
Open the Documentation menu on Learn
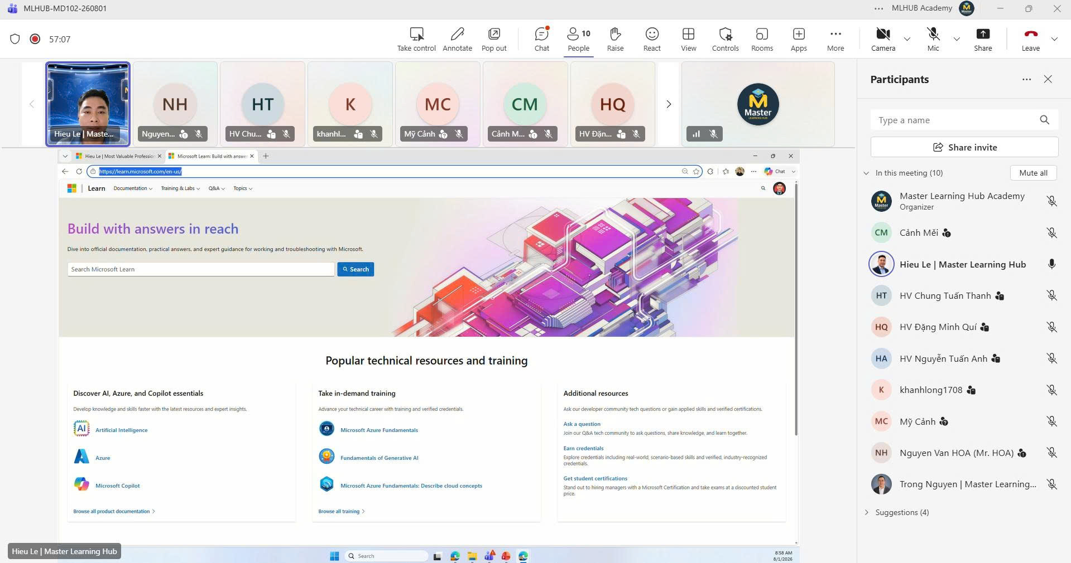tap(133, 188)
